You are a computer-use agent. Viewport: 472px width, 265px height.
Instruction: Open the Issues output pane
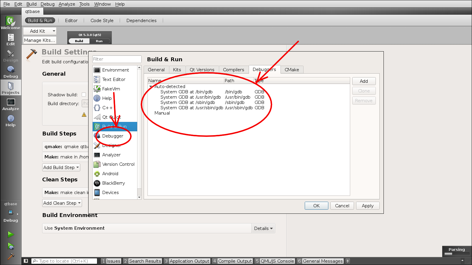pyautogui.click(x=111, y=261)
